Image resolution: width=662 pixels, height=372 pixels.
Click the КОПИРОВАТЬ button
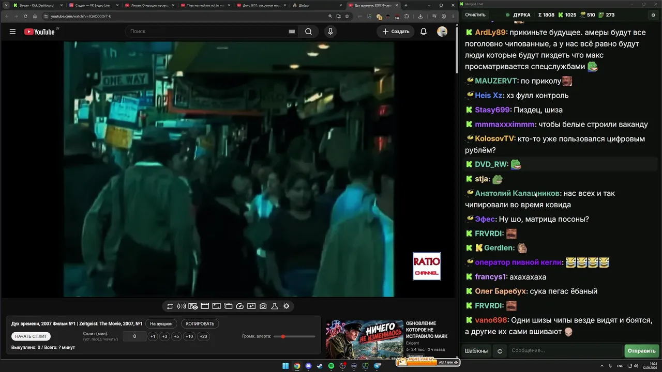(200, 324)
